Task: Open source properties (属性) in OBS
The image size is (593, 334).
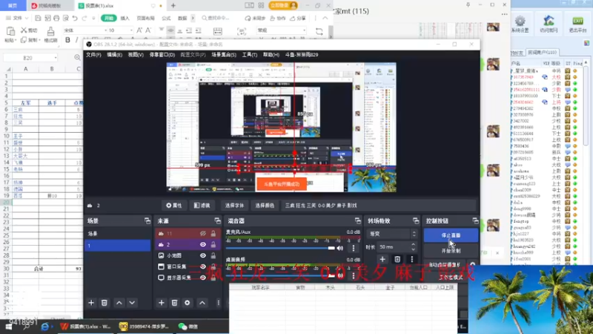Action: (x=174, y=206)
